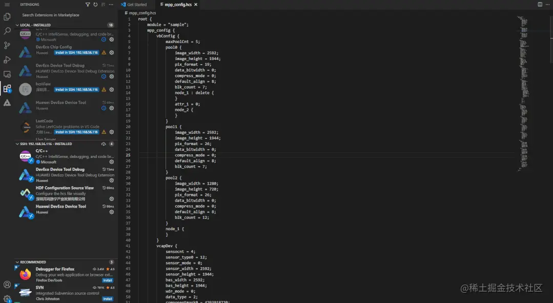Click 'sensorcnt = 4;' code line
This screenshot has height=303, width=553.
coord(180,252)
